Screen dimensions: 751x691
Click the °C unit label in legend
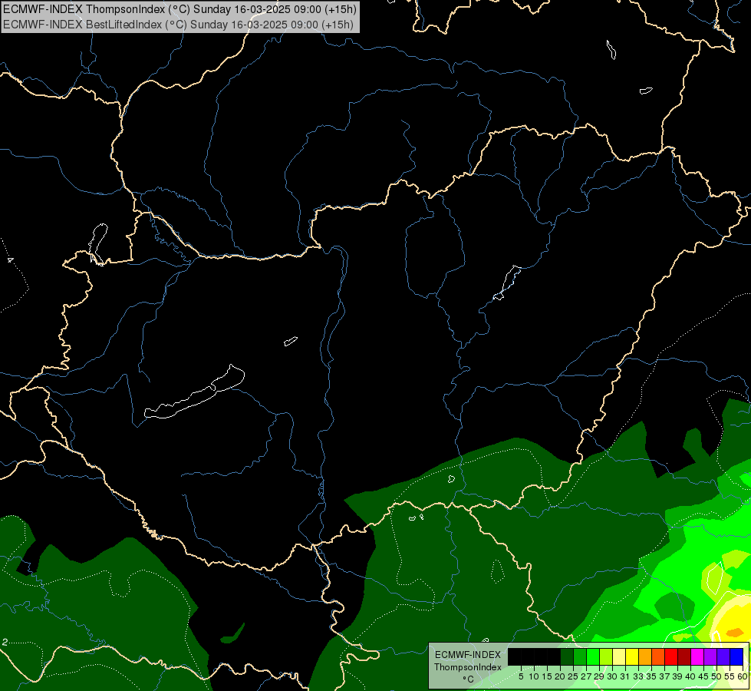coord(468,679)
